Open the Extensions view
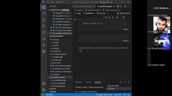 tap(44, 33)
